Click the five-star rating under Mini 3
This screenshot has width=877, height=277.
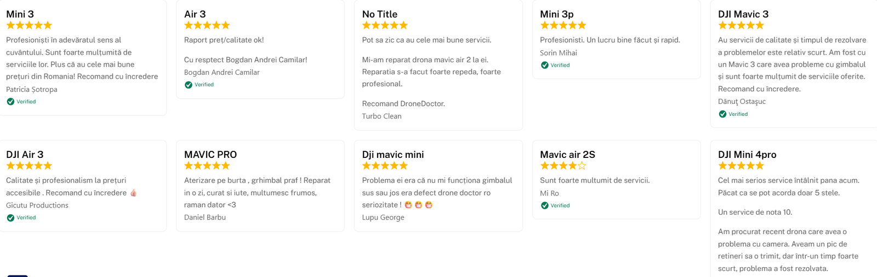[x=29, y=25]
